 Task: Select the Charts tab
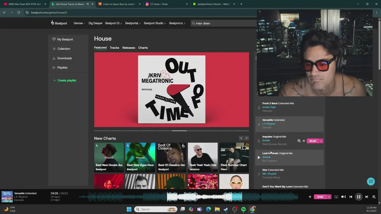(143, 48)
